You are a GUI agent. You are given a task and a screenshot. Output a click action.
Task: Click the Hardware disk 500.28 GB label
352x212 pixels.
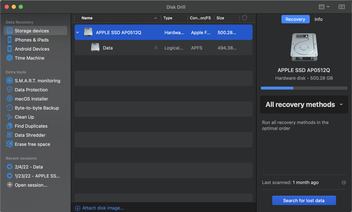click(304, 78)
